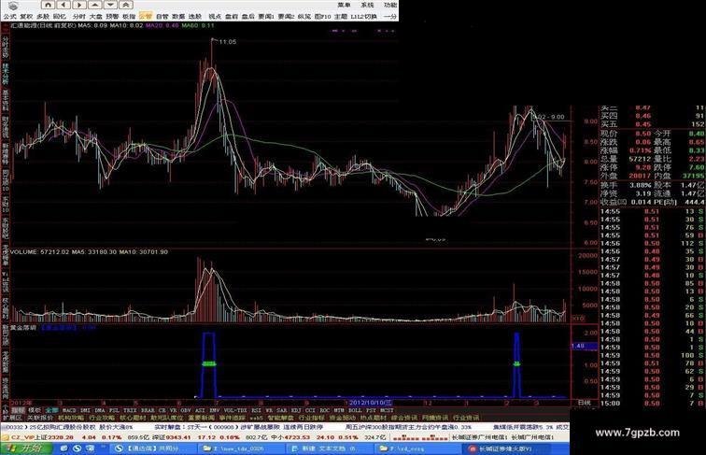Select the VOL-TDX indicator tab
The image size is (706, 455).
pyautogui.click(x=235, y=411)
